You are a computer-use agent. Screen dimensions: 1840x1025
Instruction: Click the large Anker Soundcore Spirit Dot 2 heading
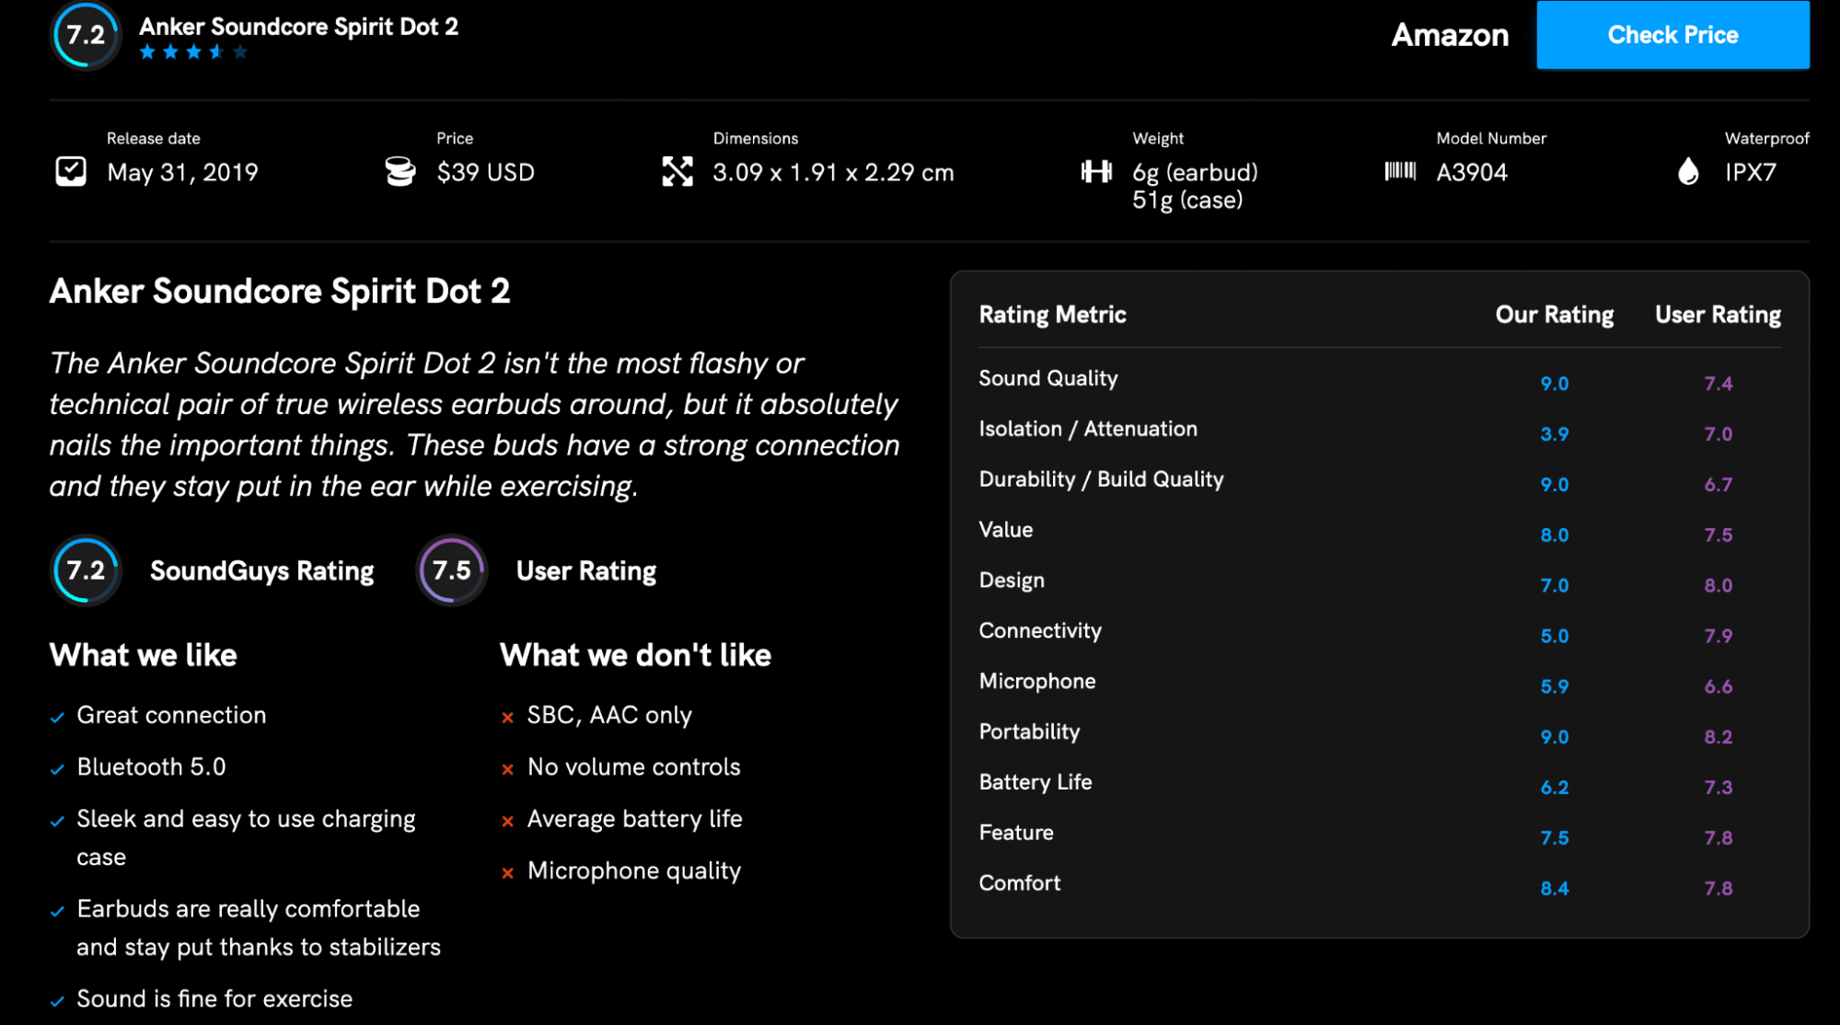pos(280,291)
